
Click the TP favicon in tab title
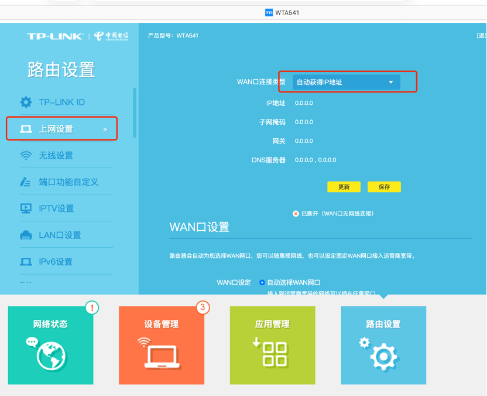click(x=269, y=12)
